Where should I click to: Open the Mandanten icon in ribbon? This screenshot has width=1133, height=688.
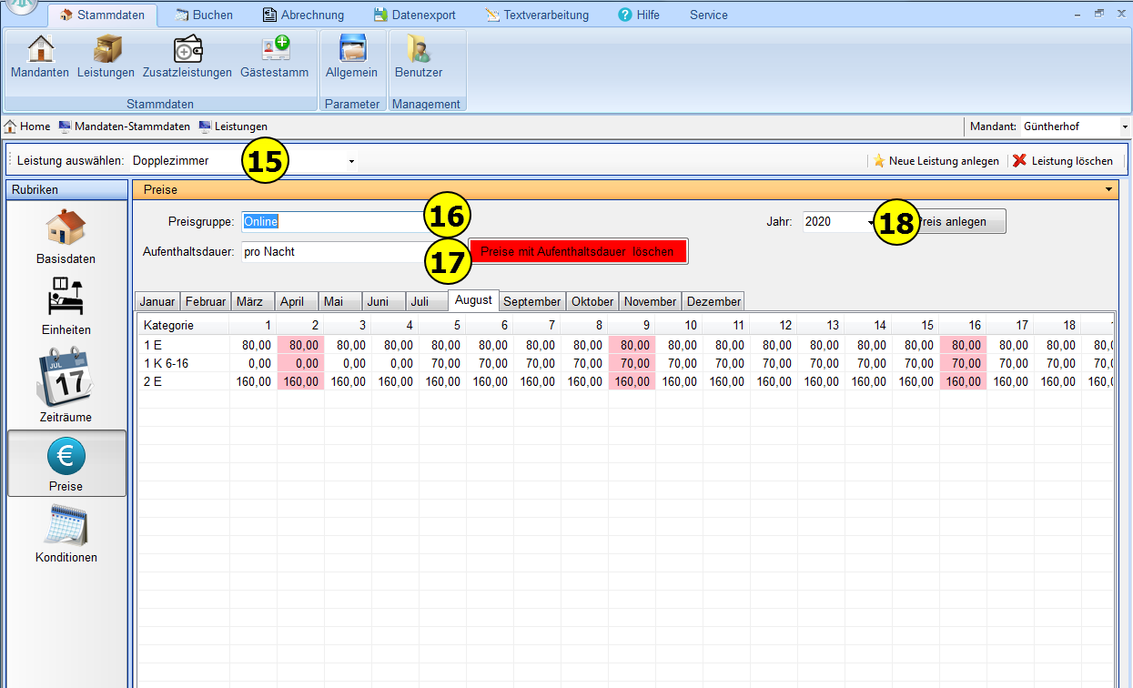pyautogui.click(x=40, y=56)
